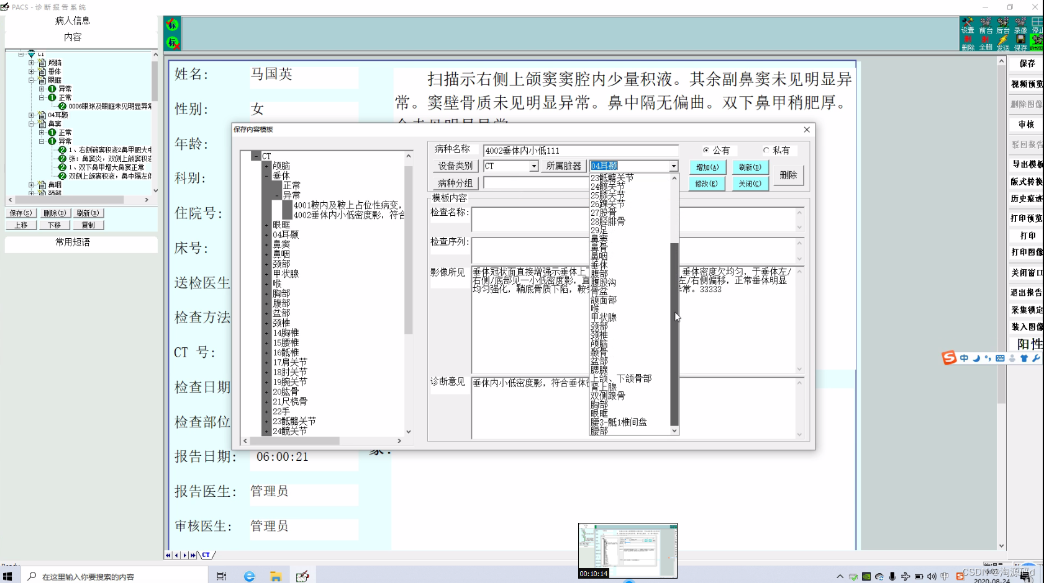Click the system tray microphone icon
This screenshot has width=1044, height=583.
[892, 576]
